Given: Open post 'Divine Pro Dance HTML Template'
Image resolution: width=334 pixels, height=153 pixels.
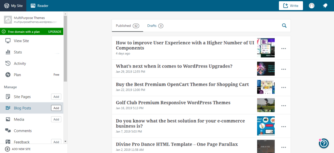Looking at the screenshot, I should pyautogui.click(x=177, y=144).
